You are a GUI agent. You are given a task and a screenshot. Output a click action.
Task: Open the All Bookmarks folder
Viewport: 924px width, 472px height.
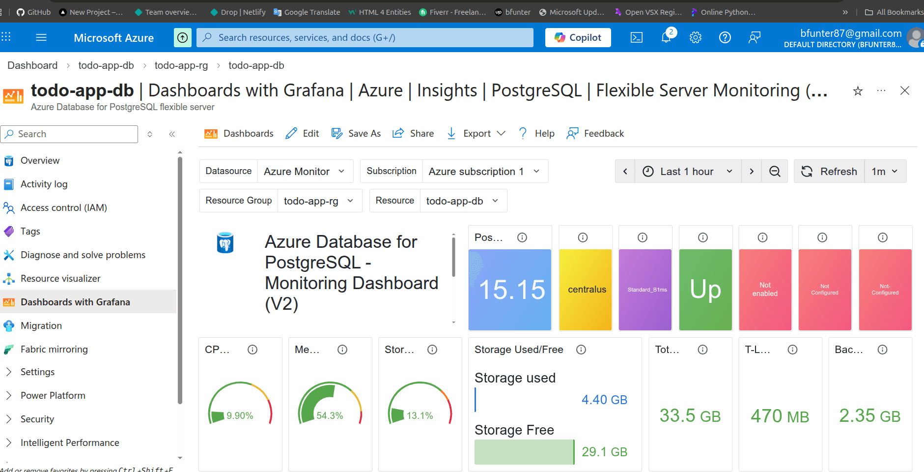point(894,12)
